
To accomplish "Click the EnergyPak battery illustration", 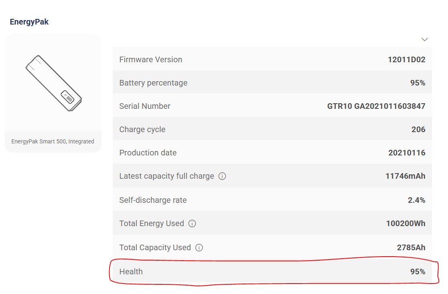I will tap(53, 84).
